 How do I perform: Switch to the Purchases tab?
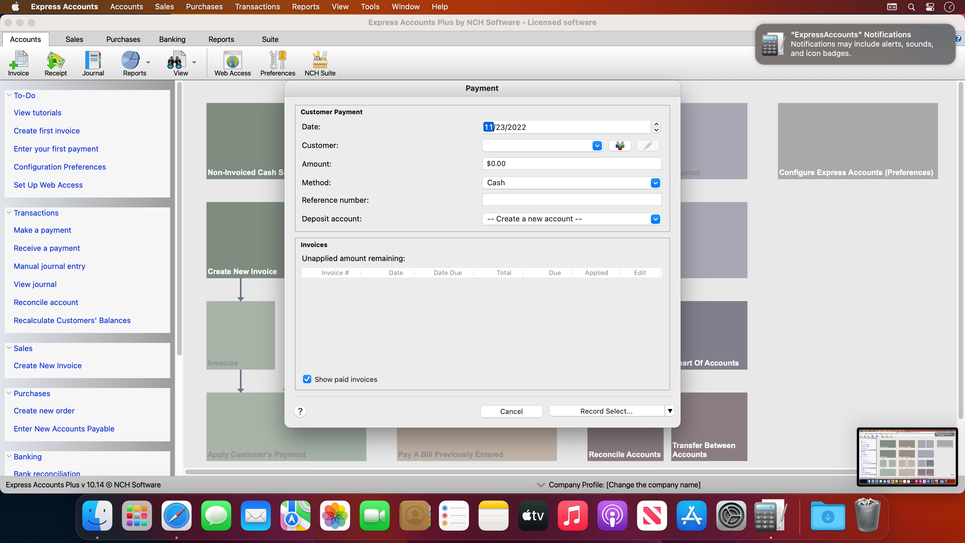[x=123, y=39]
